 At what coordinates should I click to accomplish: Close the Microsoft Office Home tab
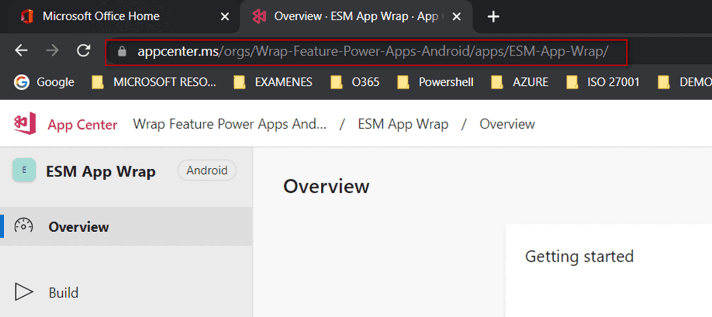pos(224,17)
